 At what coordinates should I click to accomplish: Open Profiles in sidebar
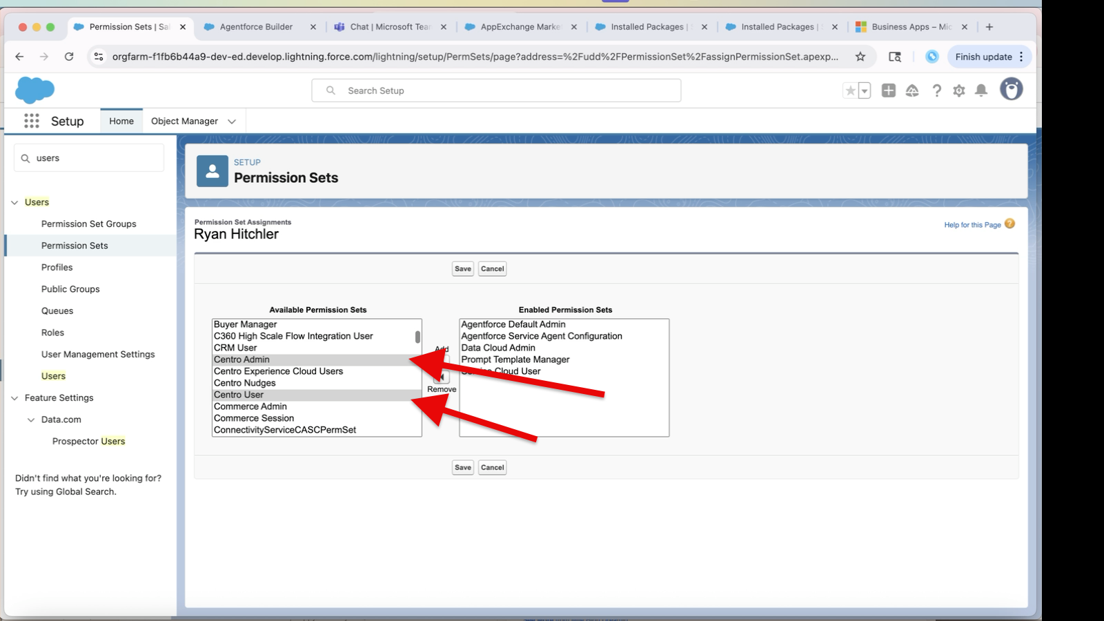[57, 267]
